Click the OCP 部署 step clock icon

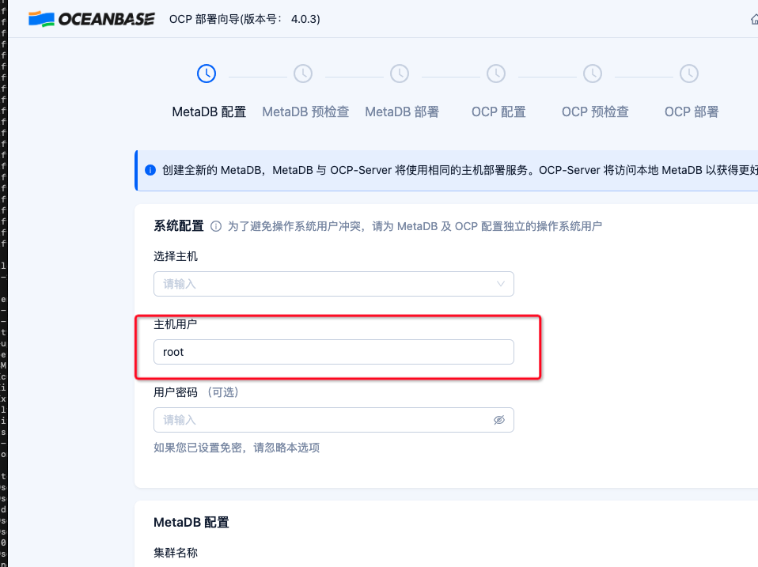point(689,74)
